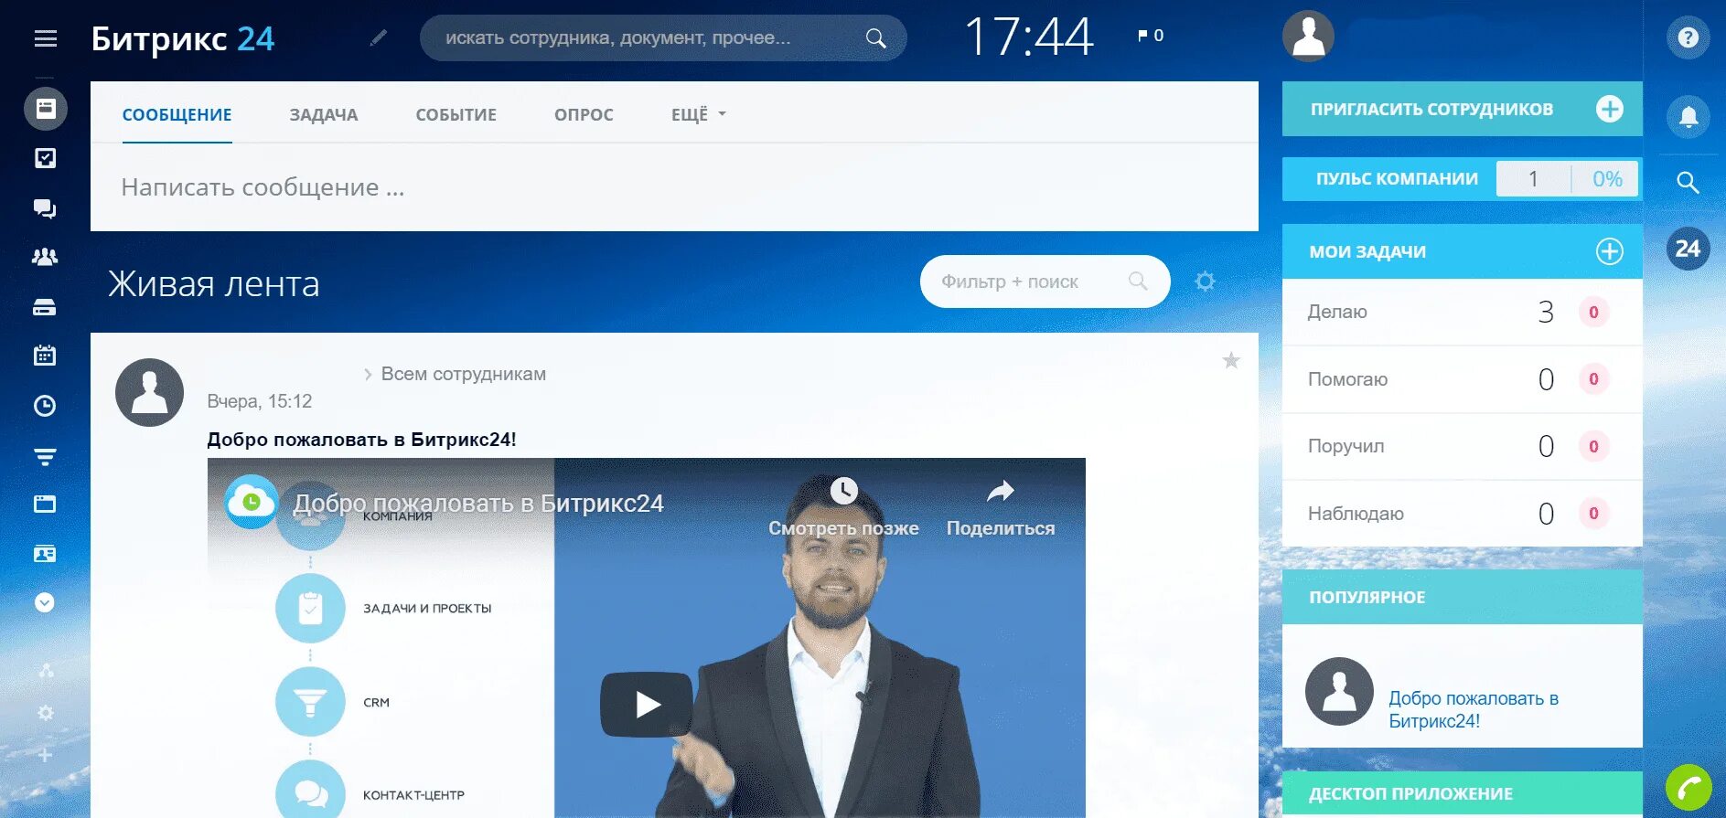This screenshot has width=1726, height=818.
Task: Open Десктоп приложение block
Action: pos(1463,793)
